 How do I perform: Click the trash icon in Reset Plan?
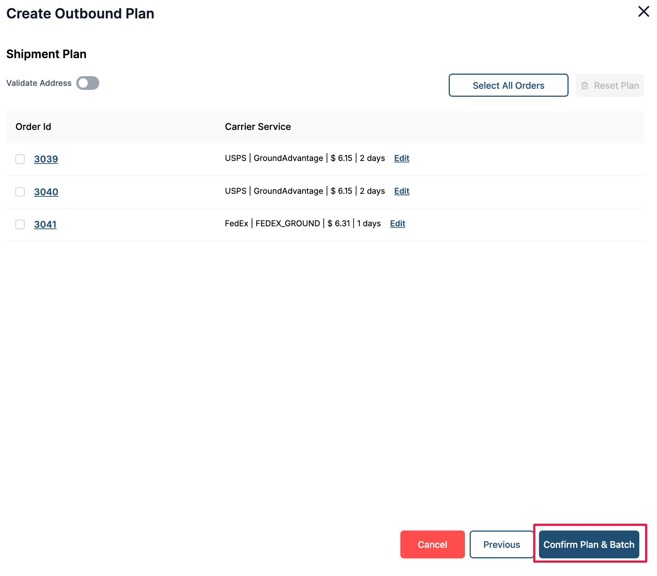pos(584,86)
